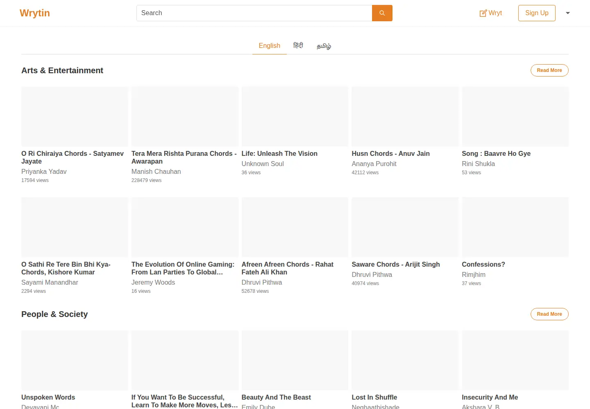View author Sayami Manandhar's profile
Screen dimensions: 590x409
[50, 283]
